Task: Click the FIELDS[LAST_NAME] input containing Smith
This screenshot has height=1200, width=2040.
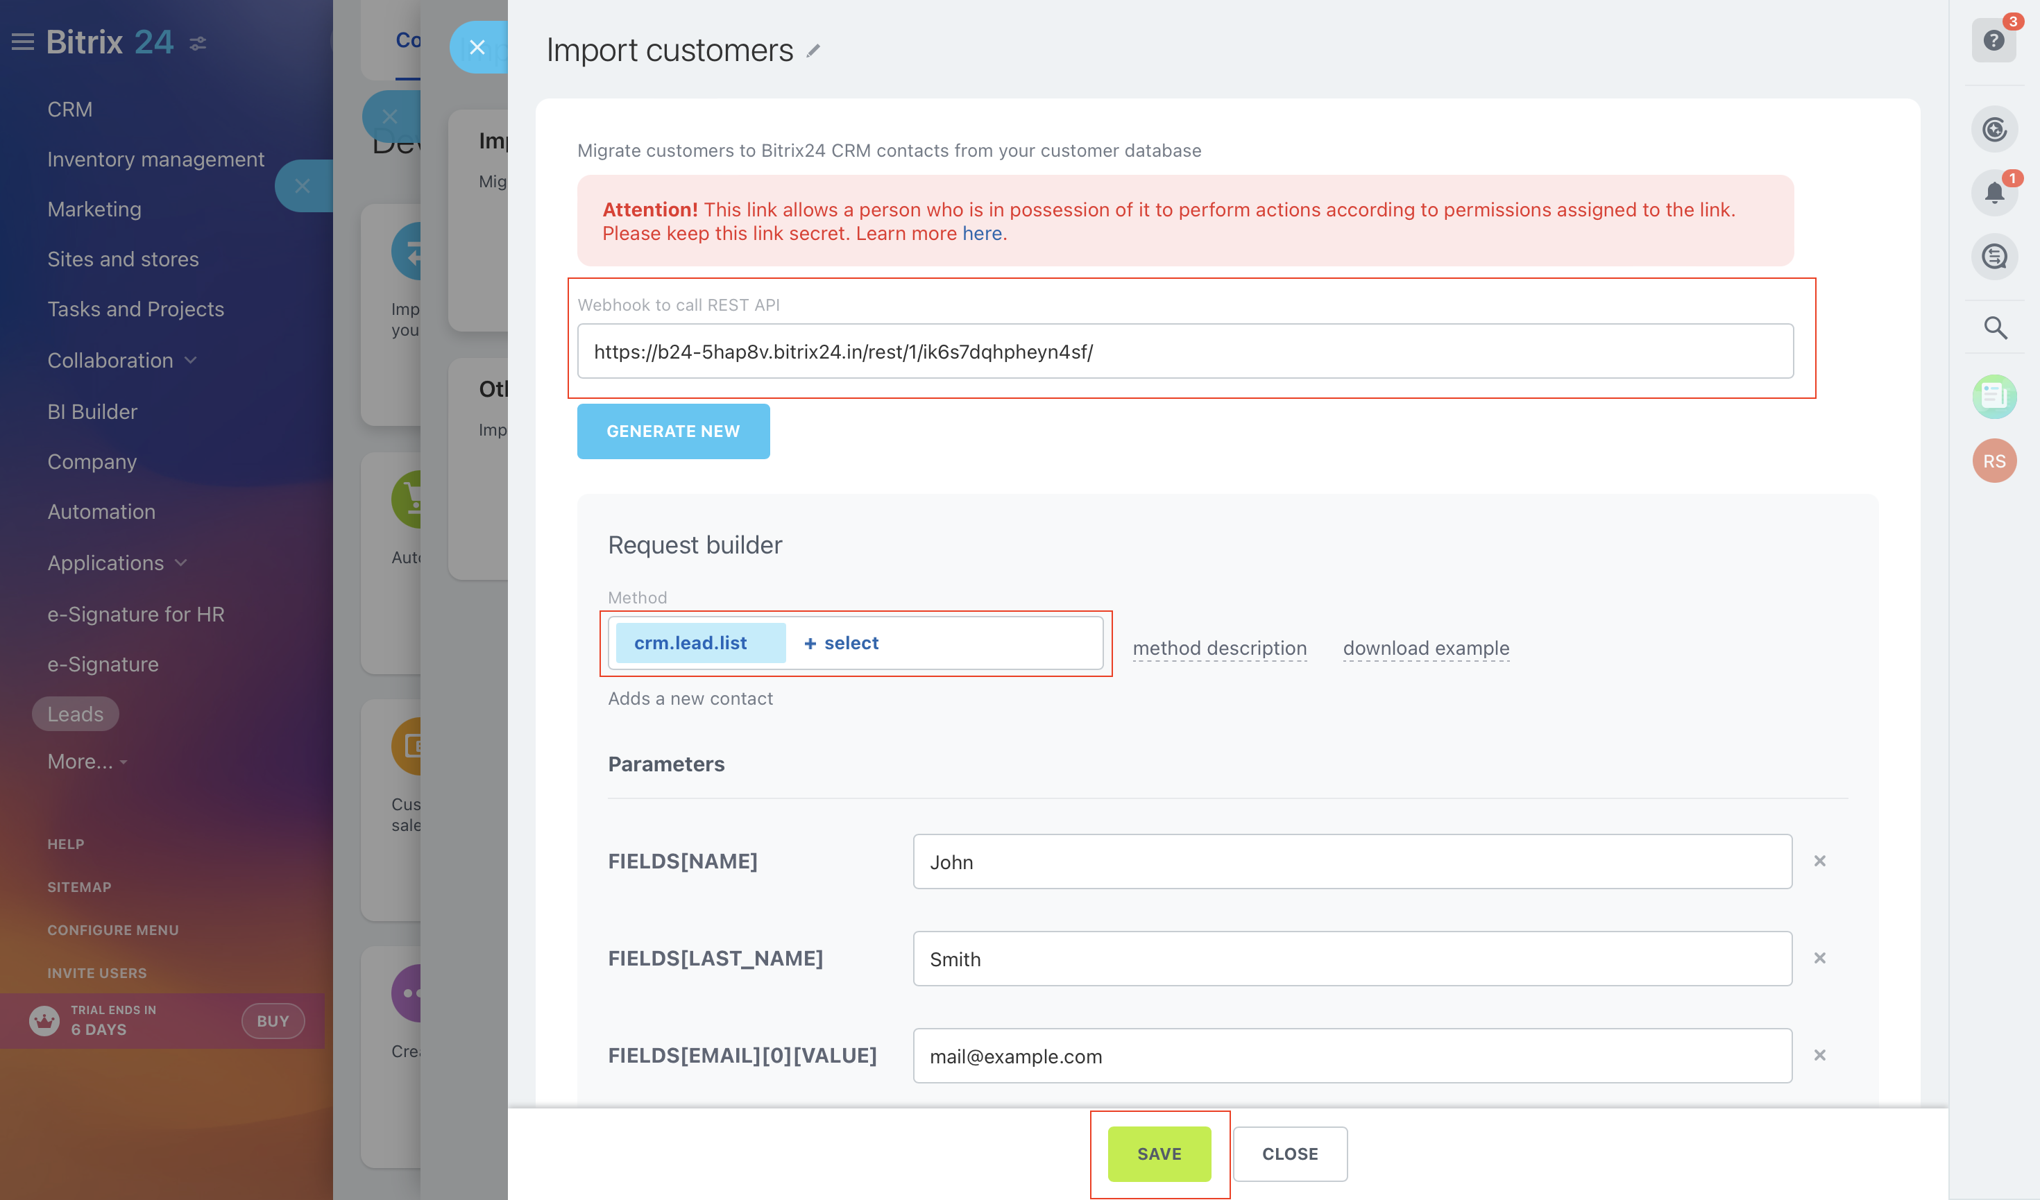Action: (1352, 959)
